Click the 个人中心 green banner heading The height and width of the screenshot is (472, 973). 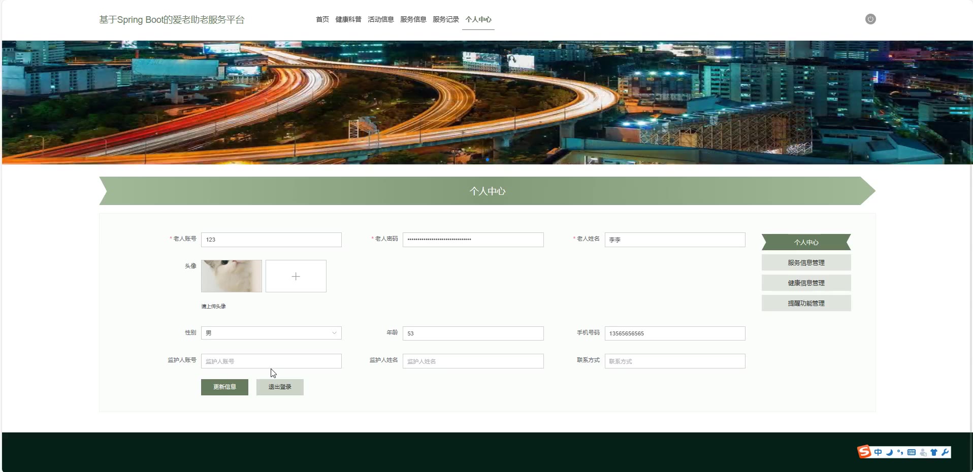coord(487,191)
